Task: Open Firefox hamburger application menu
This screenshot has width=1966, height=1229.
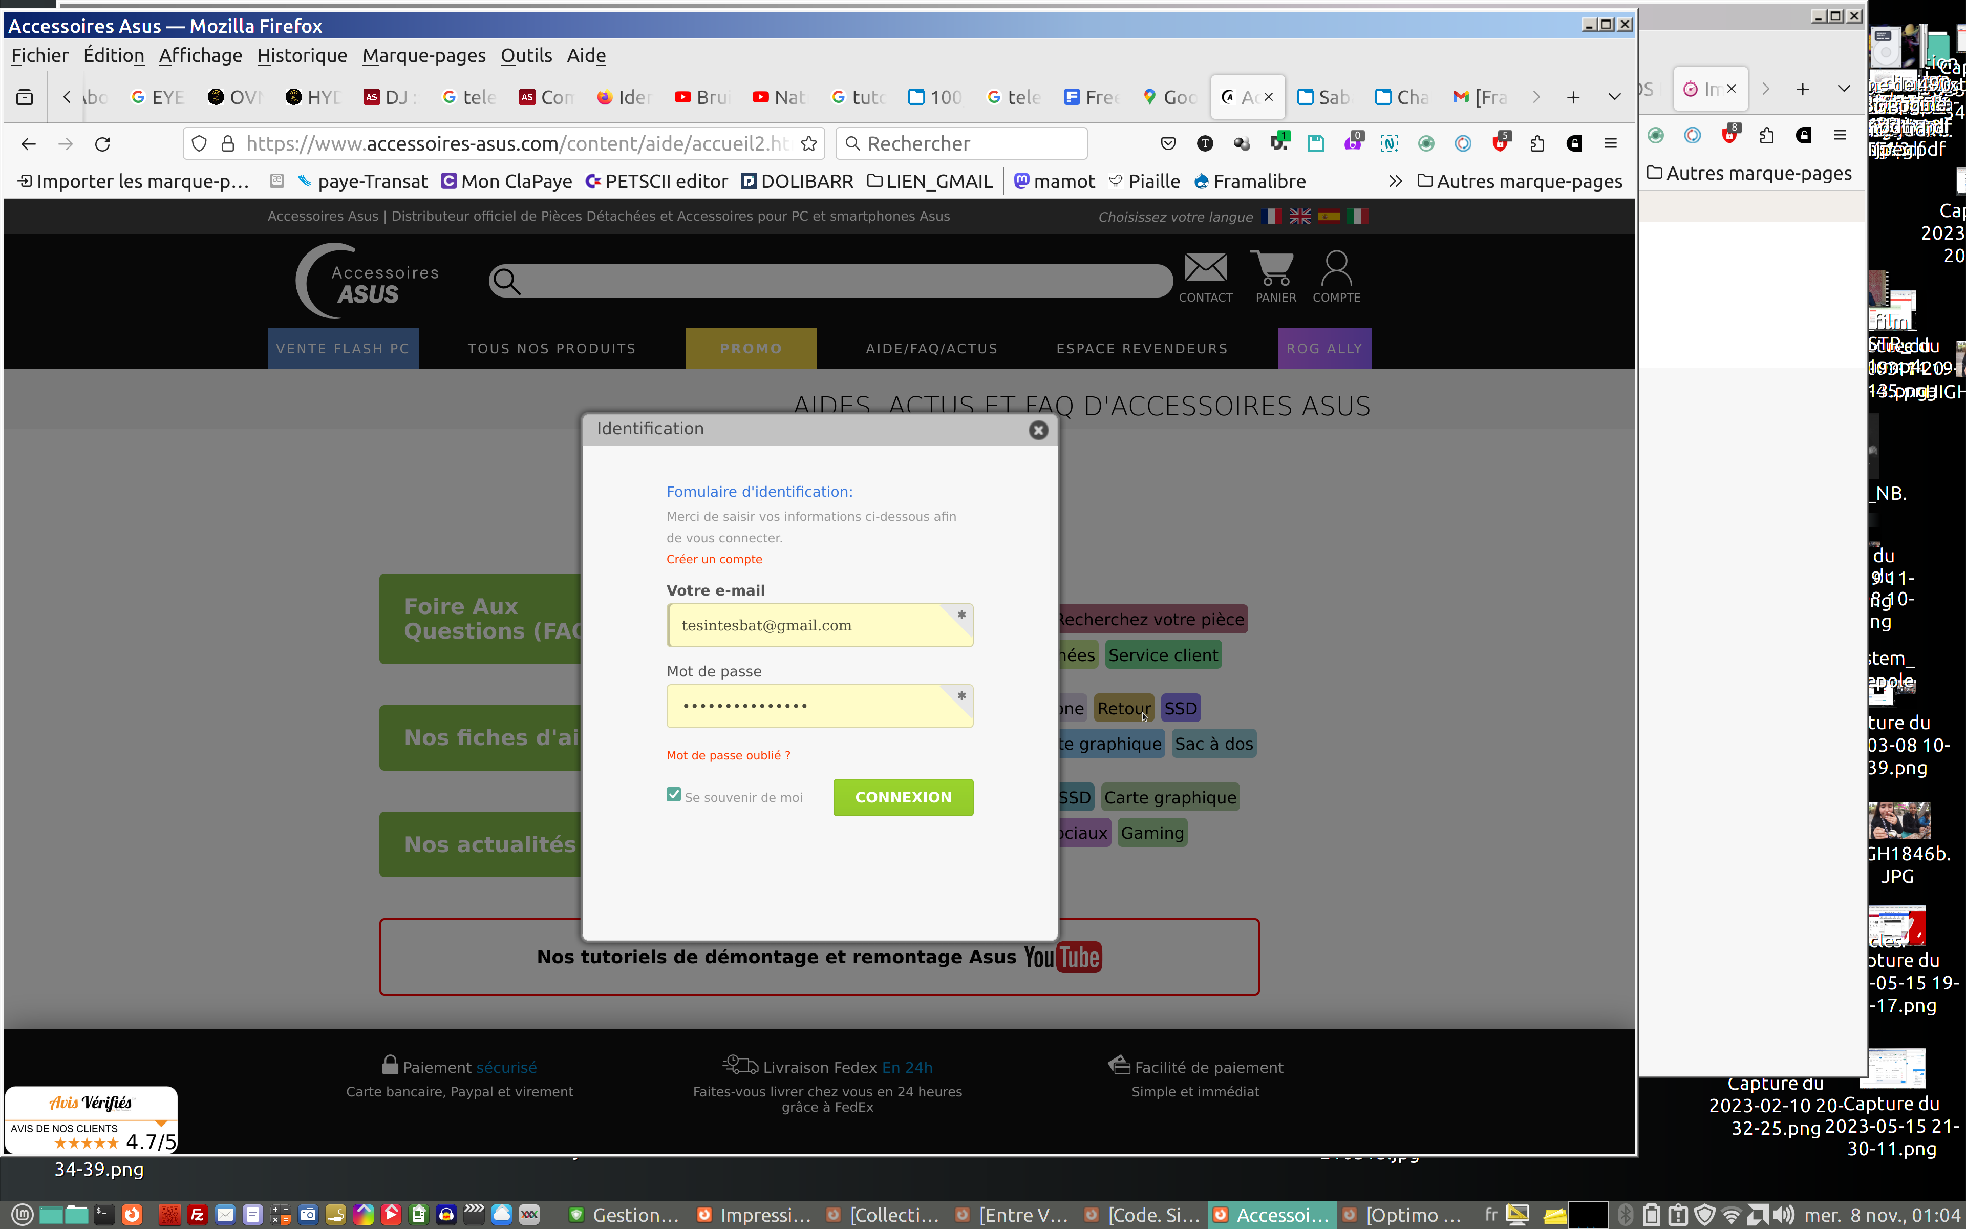Action: (x=1610, y=144)
